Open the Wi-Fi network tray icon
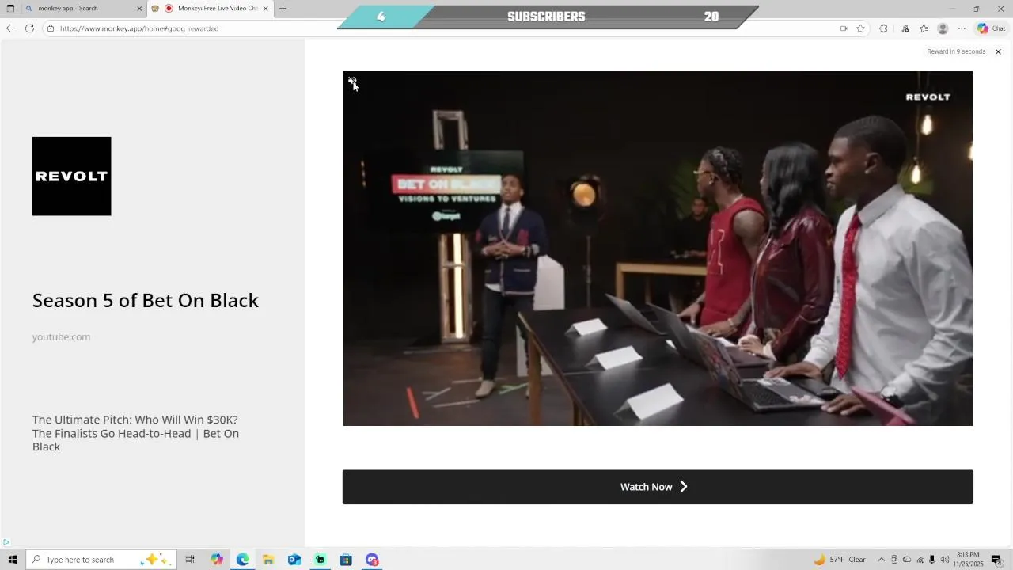 (x=920, y=560)
